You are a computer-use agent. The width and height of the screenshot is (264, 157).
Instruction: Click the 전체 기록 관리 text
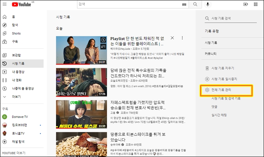[221, 90]
